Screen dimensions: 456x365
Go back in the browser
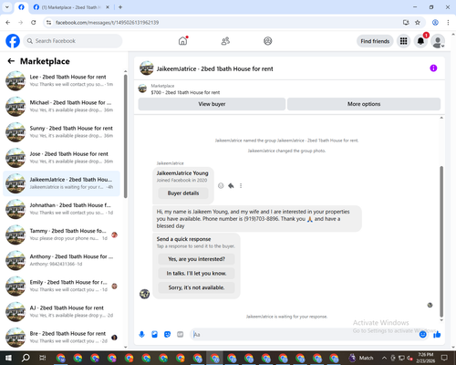coord(8,23)
